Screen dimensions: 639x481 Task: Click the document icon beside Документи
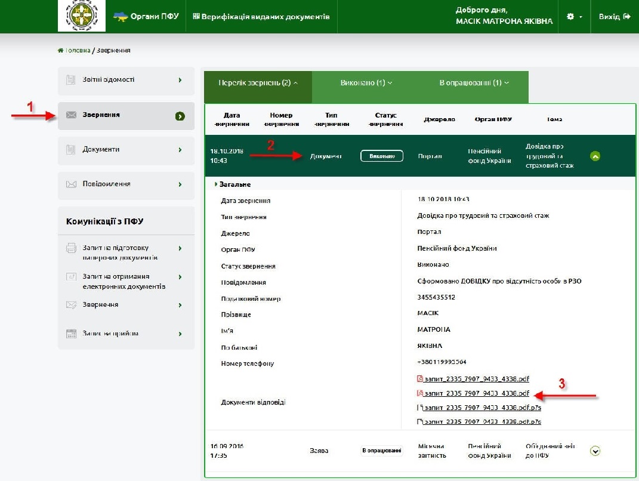71,149
